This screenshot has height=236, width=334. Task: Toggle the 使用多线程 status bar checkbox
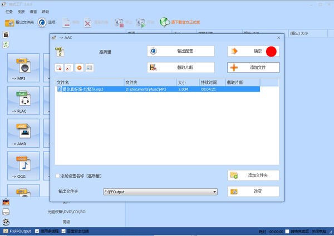click(37, 231)
